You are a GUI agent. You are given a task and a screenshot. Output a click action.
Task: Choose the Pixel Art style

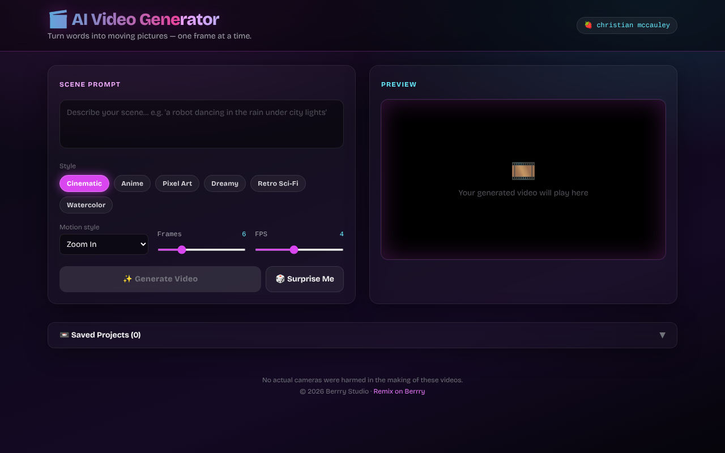[x=177, y=183]
